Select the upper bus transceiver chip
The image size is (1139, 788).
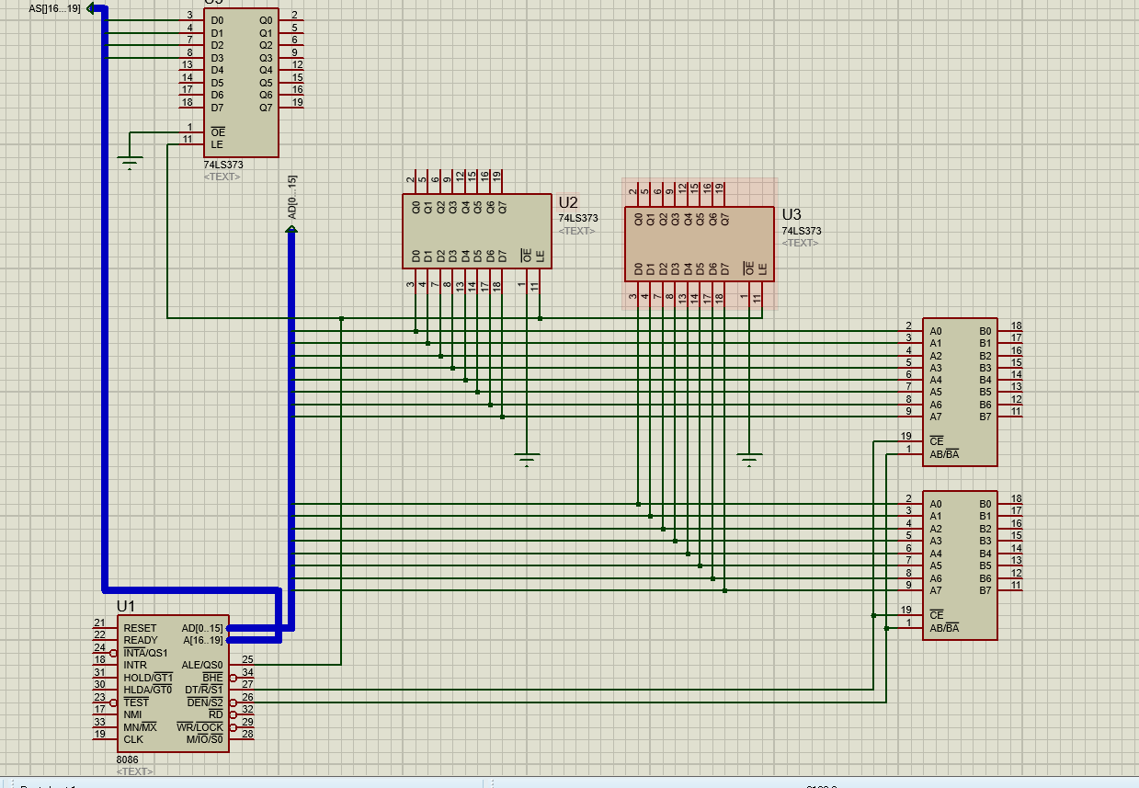pos(960,392)
